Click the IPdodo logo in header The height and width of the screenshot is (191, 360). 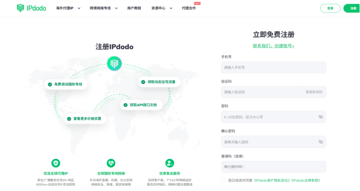33,8
